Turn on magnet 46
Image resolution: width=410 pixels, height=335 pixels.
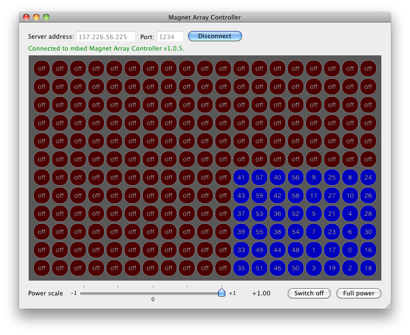pyautogui.click(x=277, y=268)
